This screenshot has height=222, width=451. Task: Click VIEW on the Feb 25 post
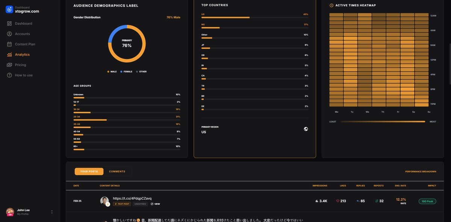(155, 203)
